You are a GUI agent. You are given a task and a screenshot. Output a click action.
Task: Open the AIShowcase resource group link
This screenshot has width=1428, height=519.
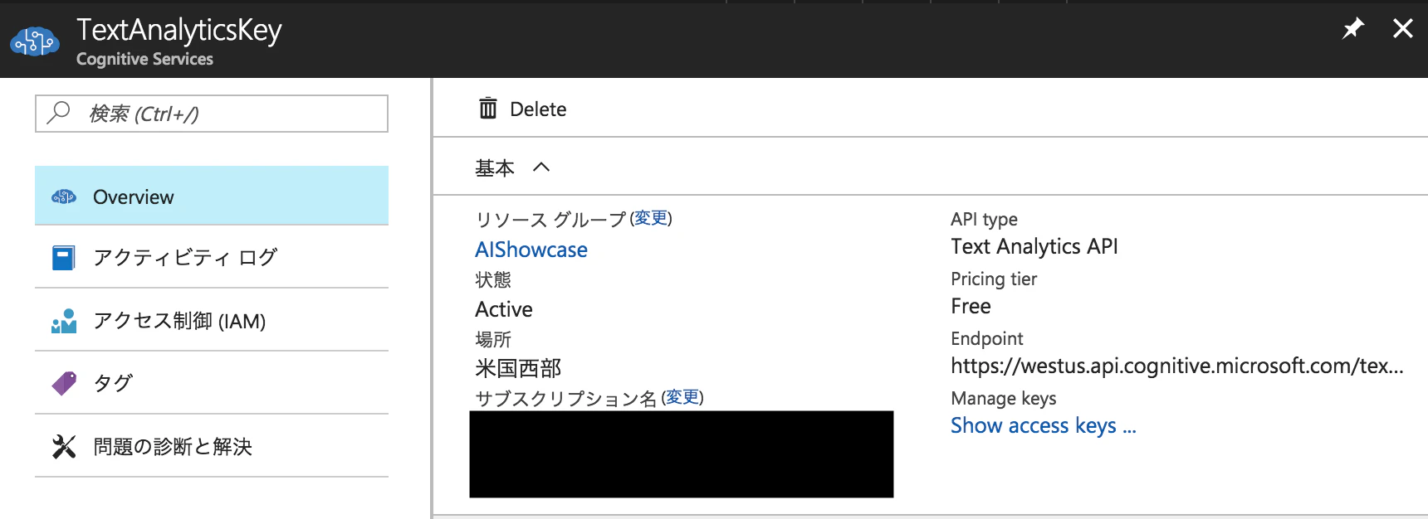[531, 250]
